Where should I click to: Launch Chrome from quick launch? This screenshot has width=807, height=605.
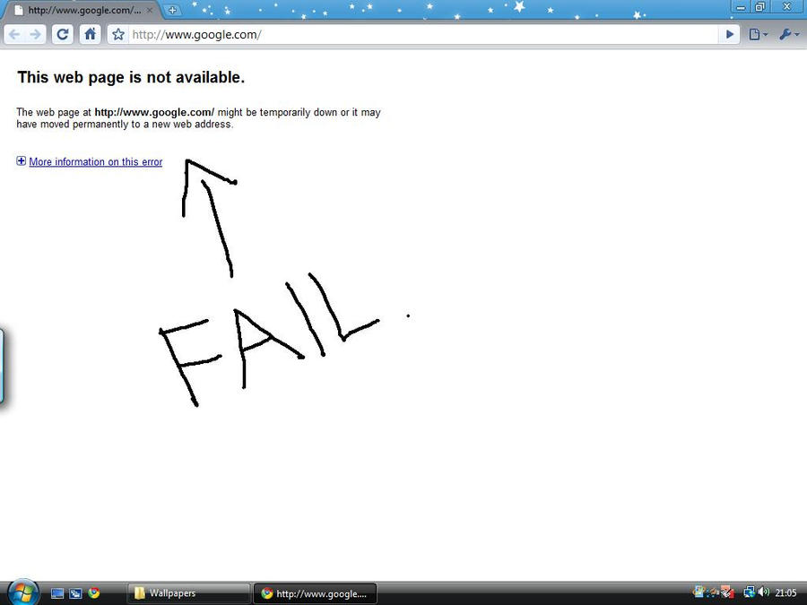(x=93, y=593)
